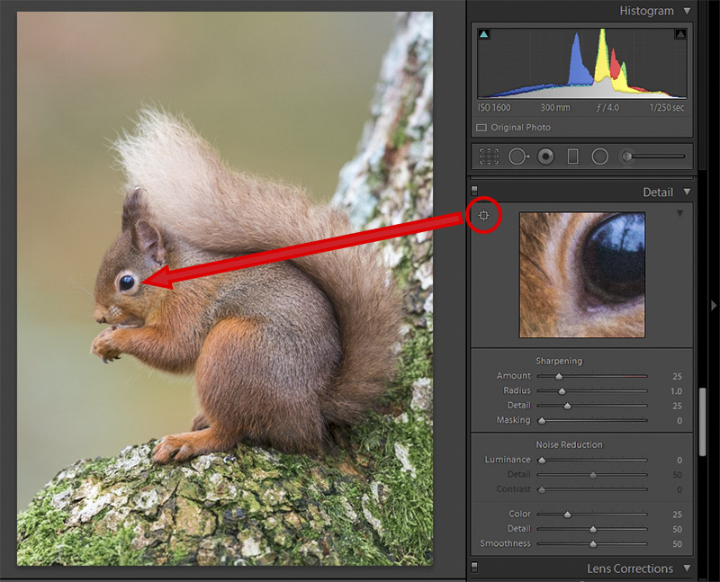This screenshot has width=720, height=582.
Task: Enable the Original Photo checkbox
Action: (x=481, y=127)
